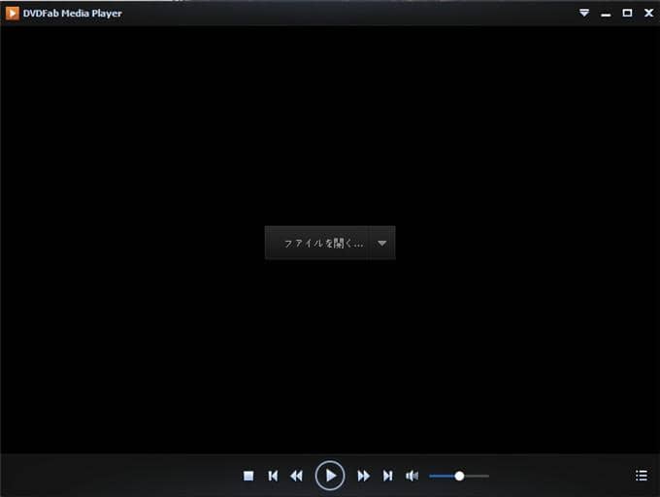The height and width of the screenshot is (497, 660).
Task: Click the ファイルを開く... button
Action: [317, 243]
